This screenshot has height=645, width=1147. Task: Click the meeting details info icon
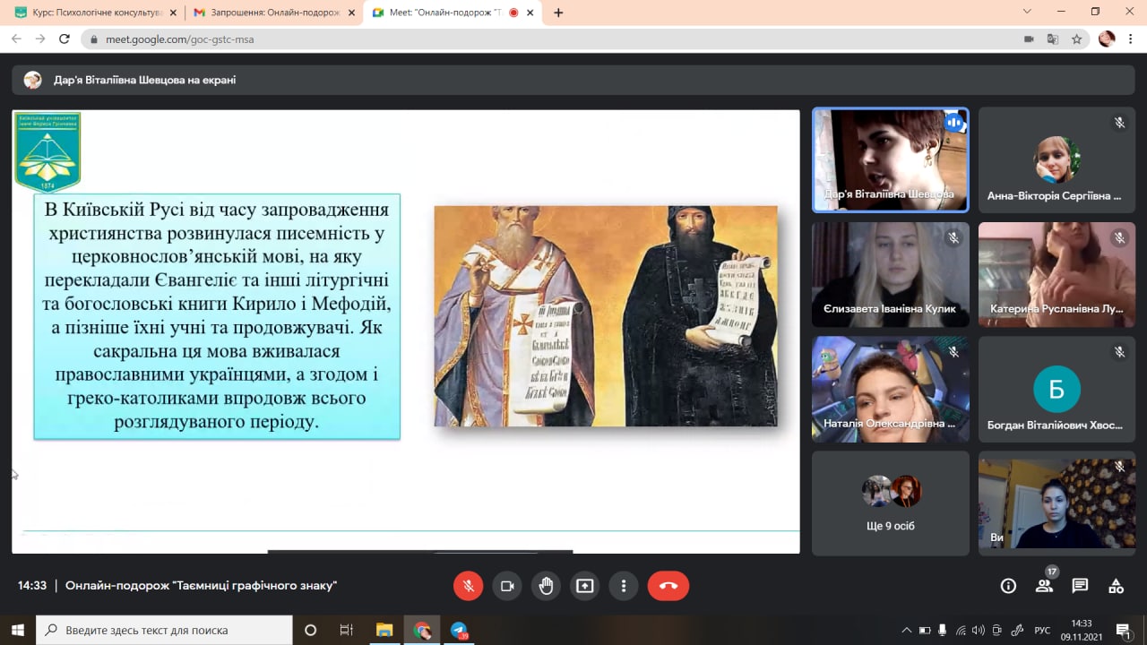point(1008,586)
